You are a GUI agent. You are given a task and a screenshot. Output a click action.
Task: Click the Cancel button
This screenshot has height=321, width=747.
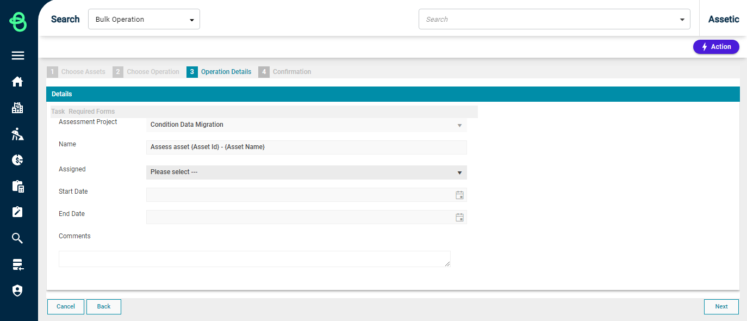pos(66,307)
